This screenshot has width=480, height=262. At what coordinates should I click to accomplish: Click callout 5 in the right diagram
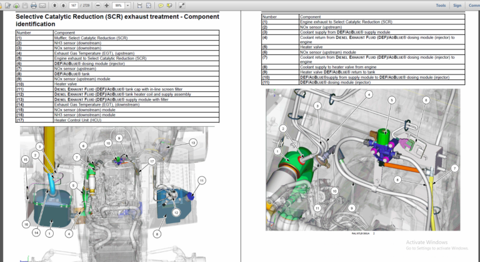(391, 100)
